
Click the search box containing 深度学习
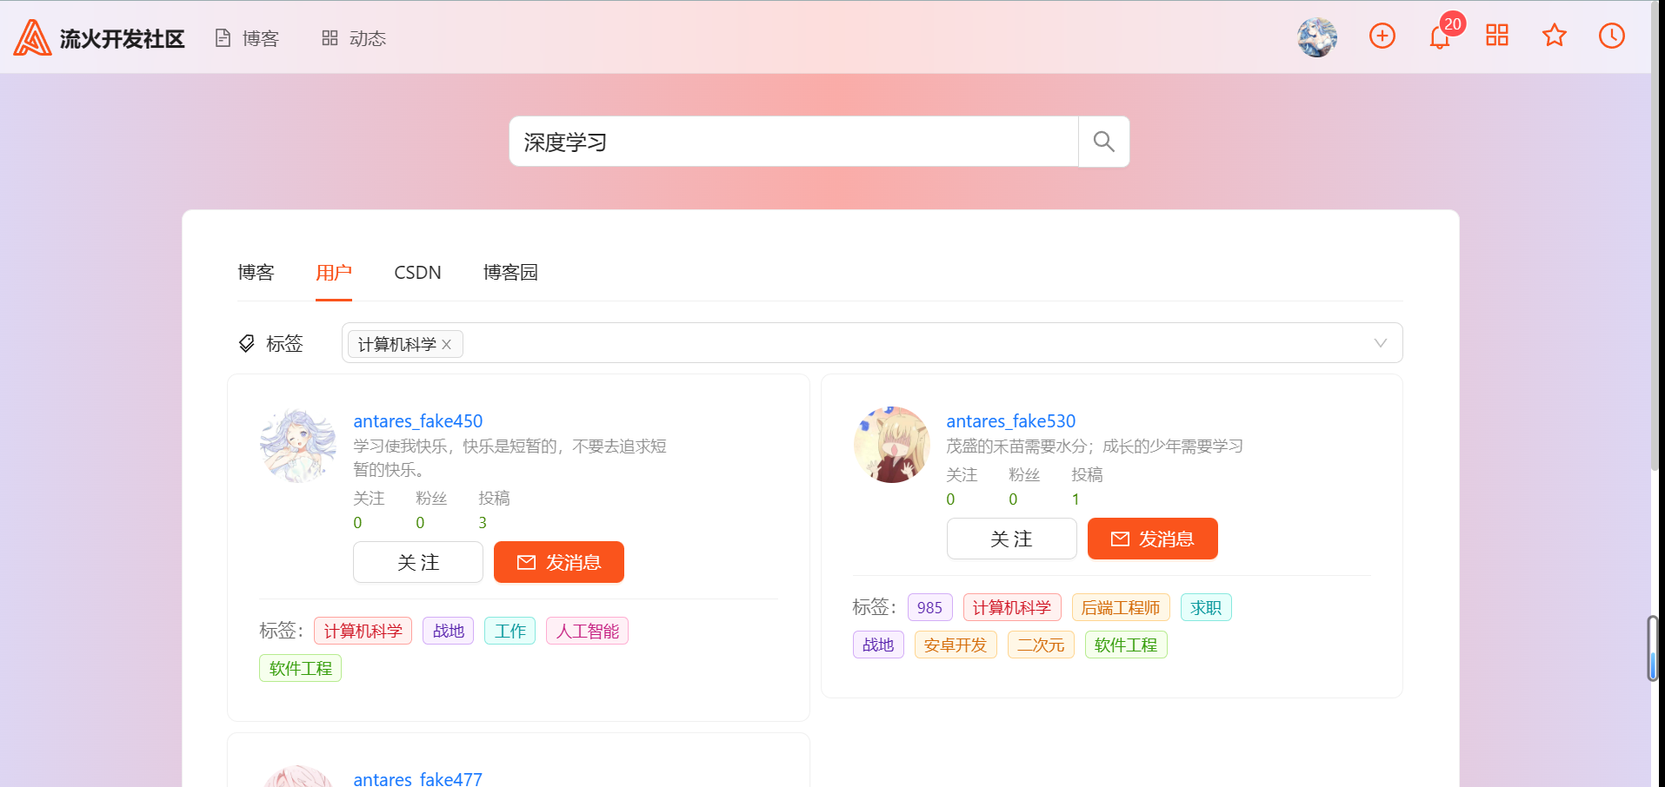pyautogui.click(x=794, y=142)
